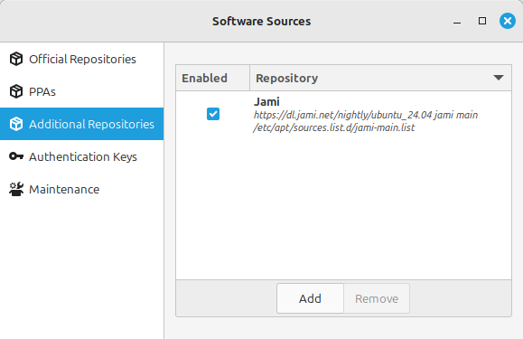Viewport: 523px width, 339px height.
Task: Select the jami-main.list file path text
Action: coord(334,127)
